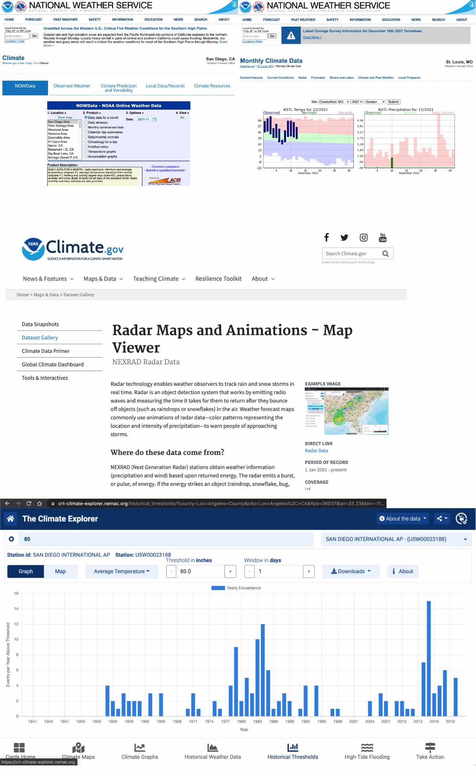This screenshot has height=770, width=476.
Task: Open the tornado survey Read More link
Action: click(x=313, y=37)
